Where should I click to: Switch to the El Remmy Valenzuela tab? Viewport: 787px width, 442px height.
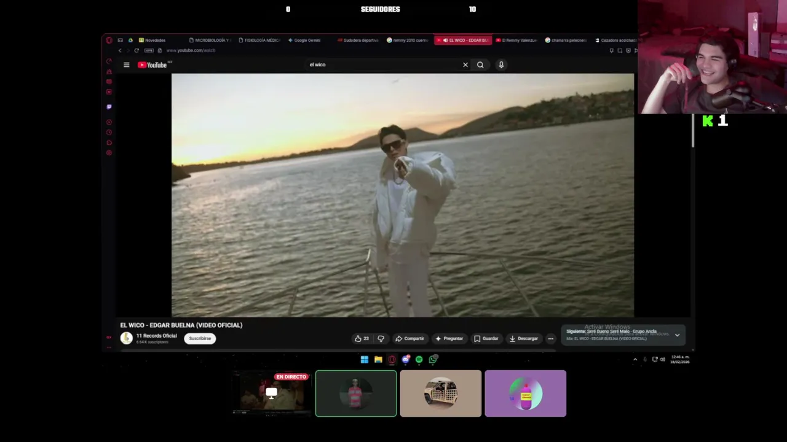tap(516, 40)
